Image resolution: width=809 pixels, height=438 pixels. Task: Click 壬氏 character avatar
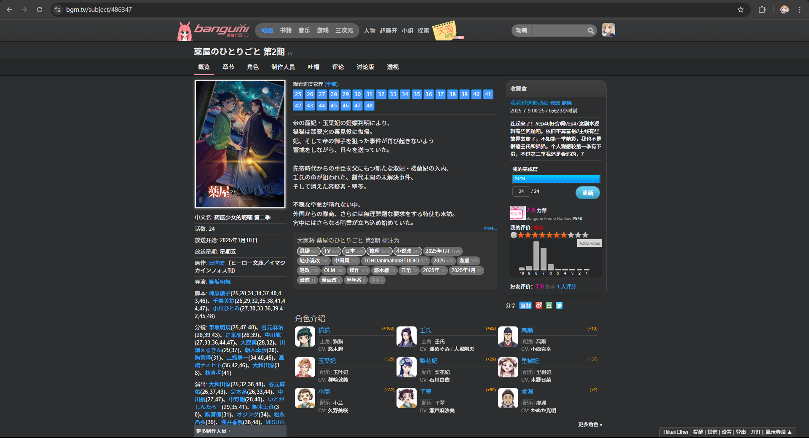[x=406, y=337]
